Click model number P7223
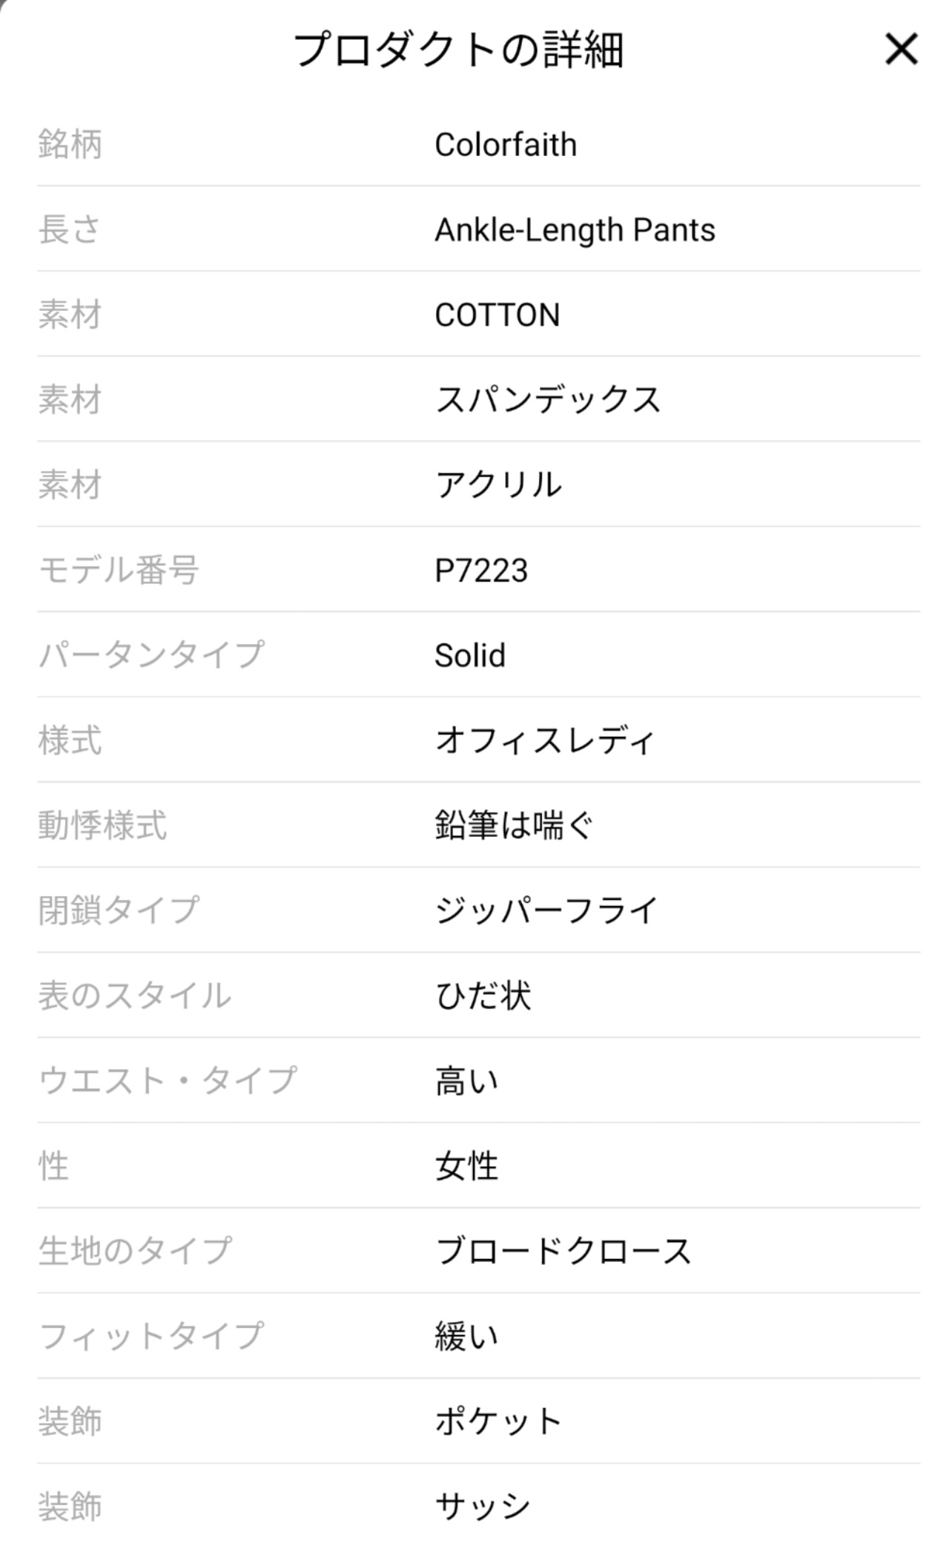The image size is (949, 1541). click(x=480, y=571)
